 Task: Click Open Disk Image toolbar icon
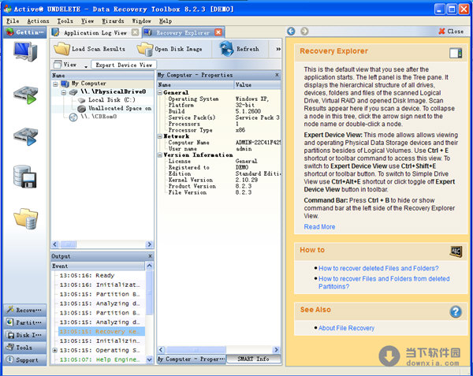click(x=145, y=49)
